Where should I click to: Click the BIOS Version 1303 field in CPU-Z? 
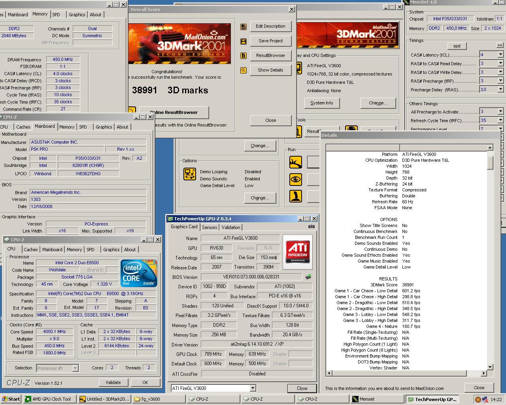pos(88,199)
